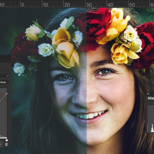This screenshot has height=154, width=154.
Task: Delete the adjustment with the trash icon
Action: pyautogui.click(x=6, y=144)
